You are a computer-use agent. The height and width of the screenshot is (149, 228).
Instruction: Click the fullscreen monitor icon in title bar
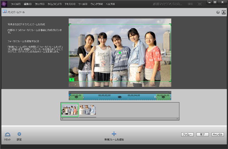(x=200, y=4)
